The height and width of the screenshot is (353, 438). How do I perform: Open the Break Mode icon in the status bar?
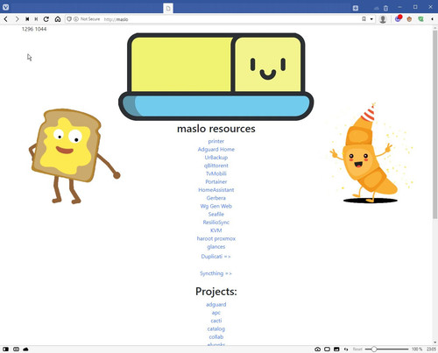tap(16, 349)
